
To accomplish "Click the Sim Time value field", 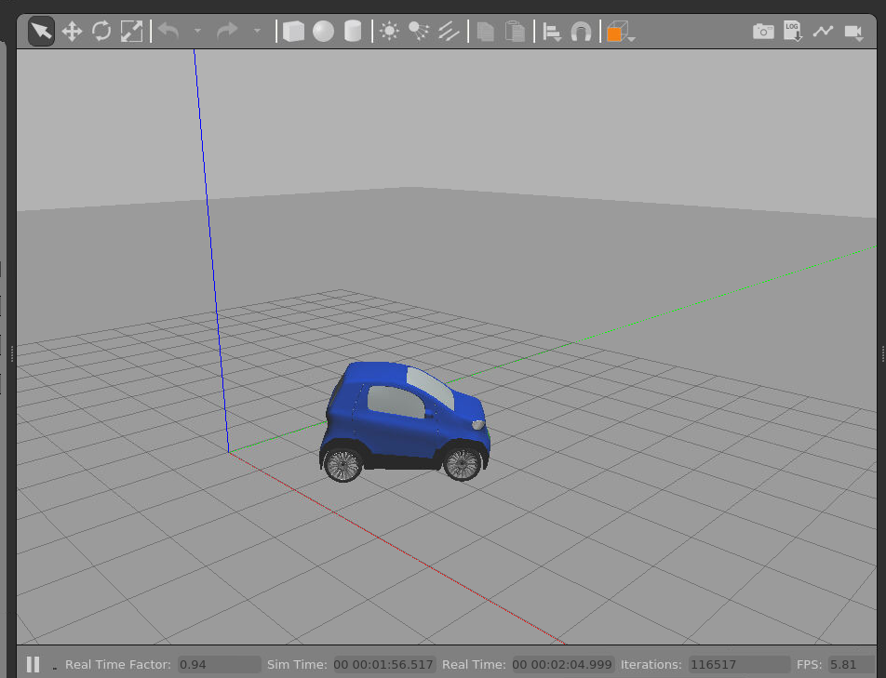I will [x=383, y=664].
